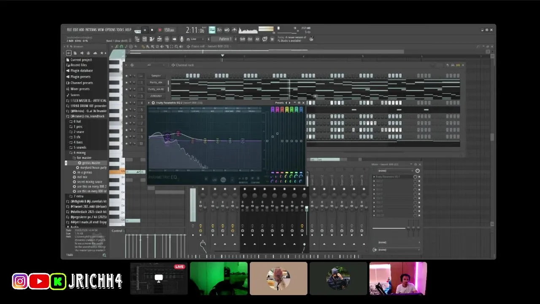The width and height of the screenshot is (540, 304).
Task: Click the ZEROLOGY channel button
Action: coord(156,96)
